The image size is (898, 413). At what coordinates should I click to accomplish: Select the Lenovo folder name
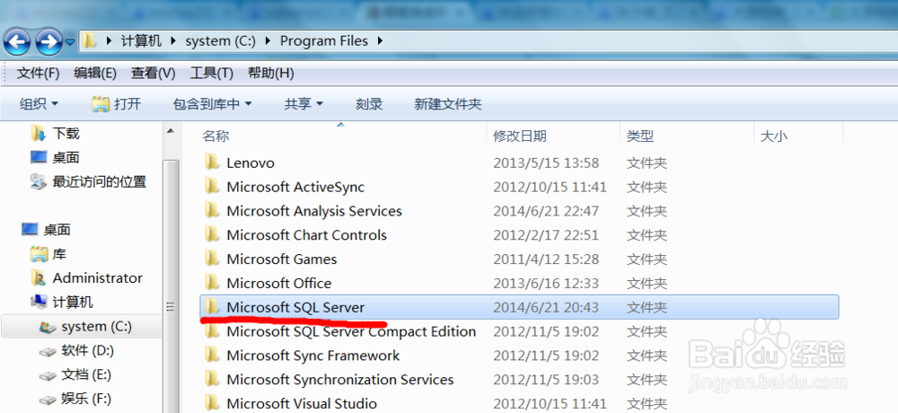pyautogui.click(x=251, y=163)
